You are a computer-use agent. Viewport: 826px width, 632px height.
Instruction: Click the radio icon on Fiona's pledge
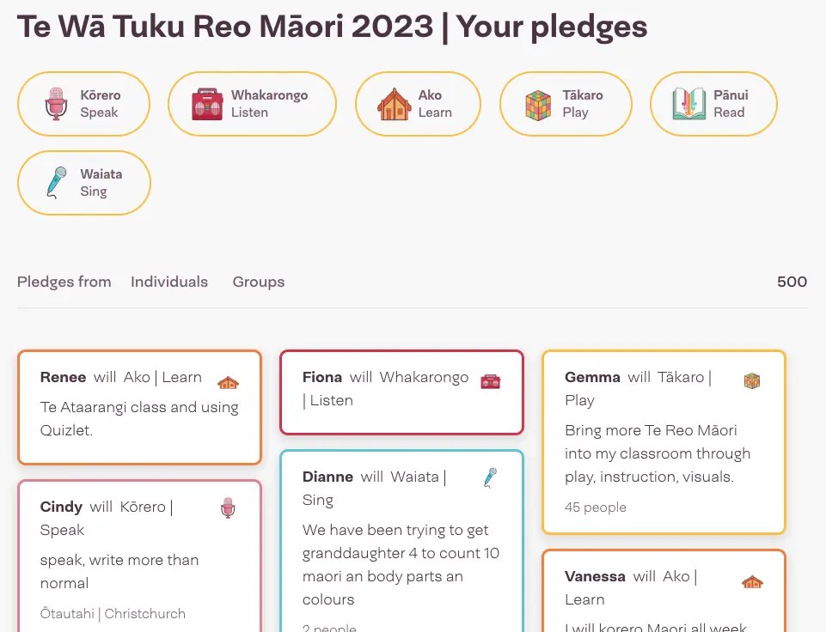pyautogui.click(x=490, y=382)
